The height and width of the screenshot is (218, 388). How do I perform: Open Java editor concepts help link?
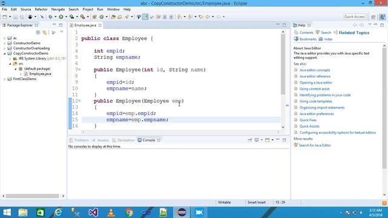[315, 70]
